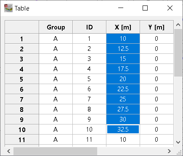Click X cell with value 22.5
Image resolution: width=183 pixels, height=156 pixels.
coord(123,89)
